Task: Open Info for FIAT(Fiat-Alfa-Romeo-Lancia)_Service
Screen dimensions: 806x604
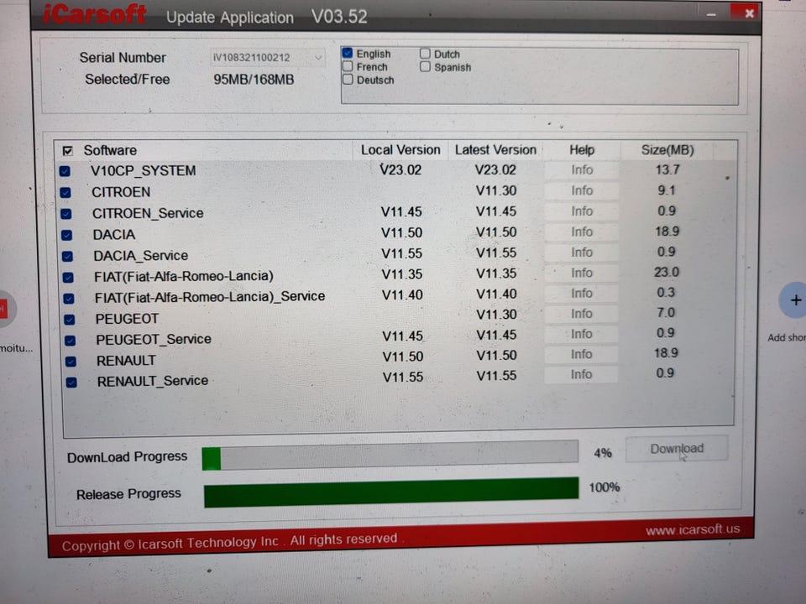Action: (x=581, y=293)
